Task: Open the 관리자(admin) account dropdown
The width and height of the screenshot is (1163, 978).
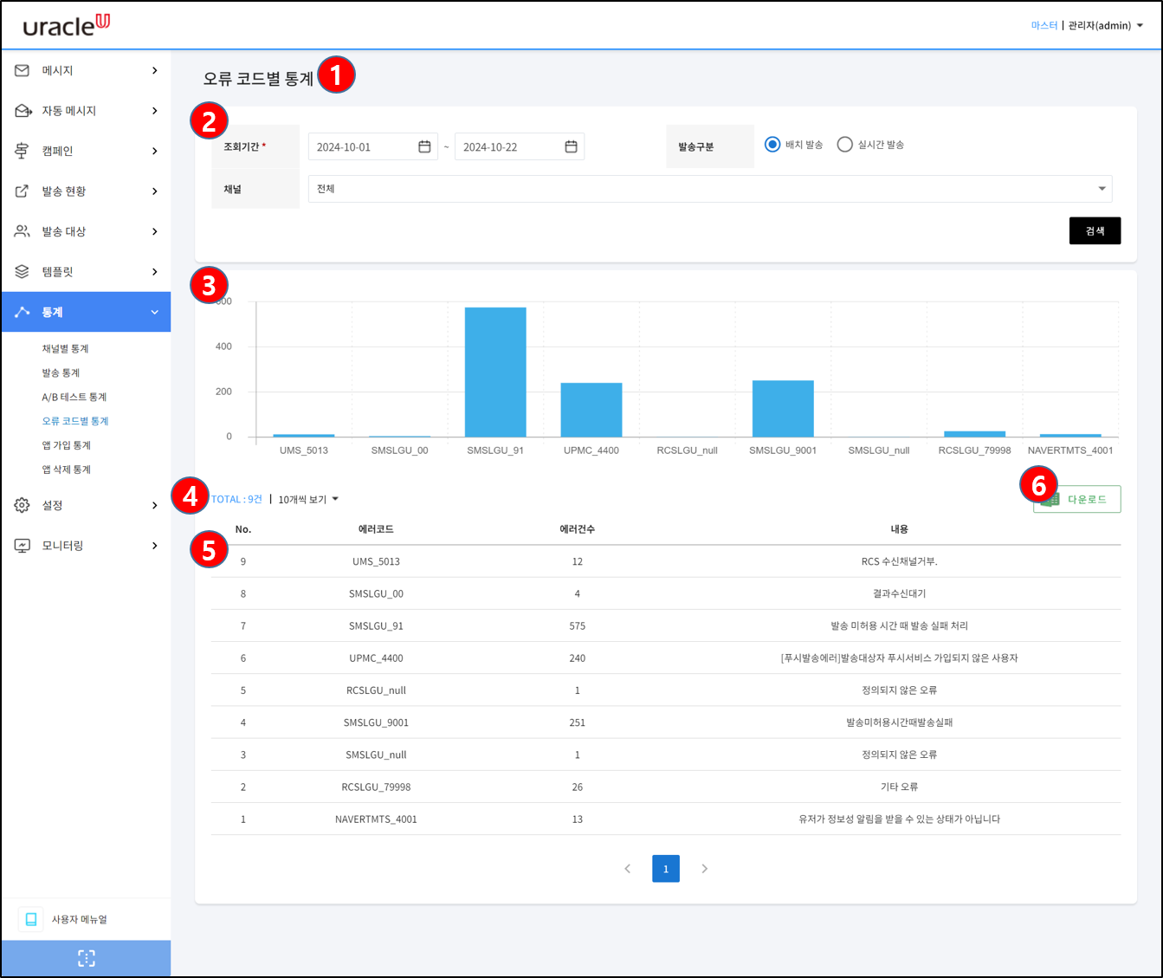Action: (x=1106, y=26)
